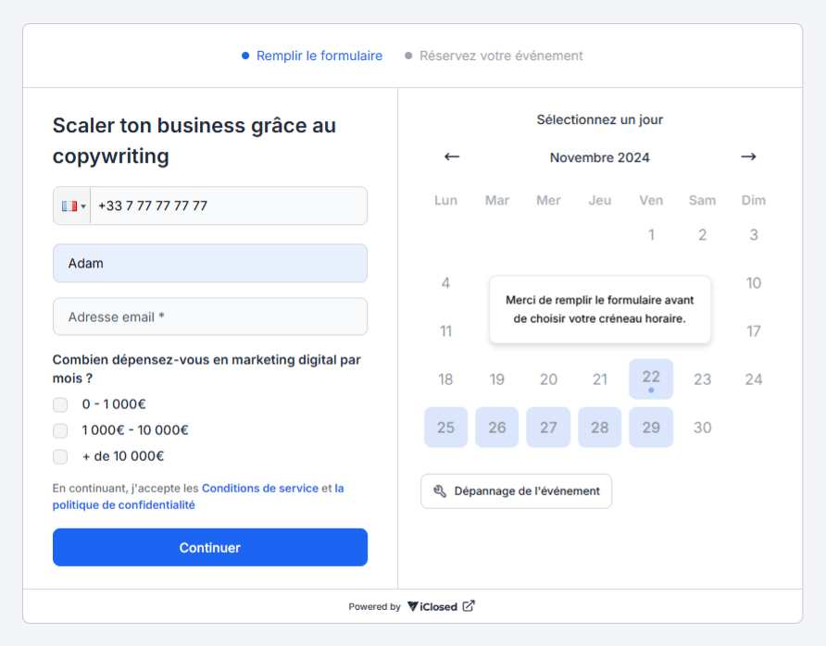Open the country code dropdown arrow

[83, 206]
